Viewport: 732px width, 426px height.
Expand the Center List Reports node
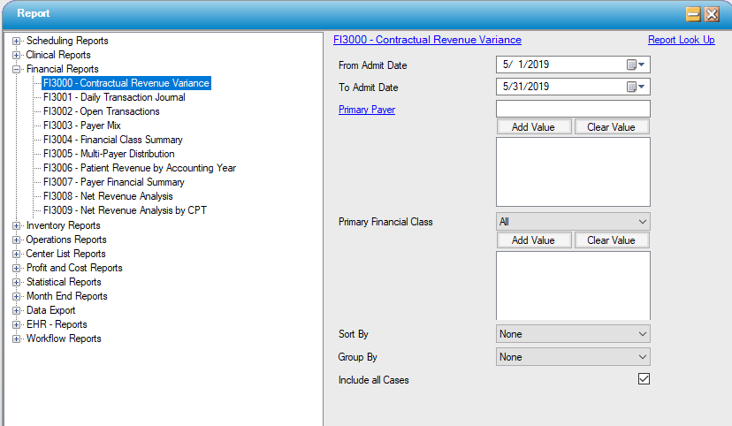[16, 255]
